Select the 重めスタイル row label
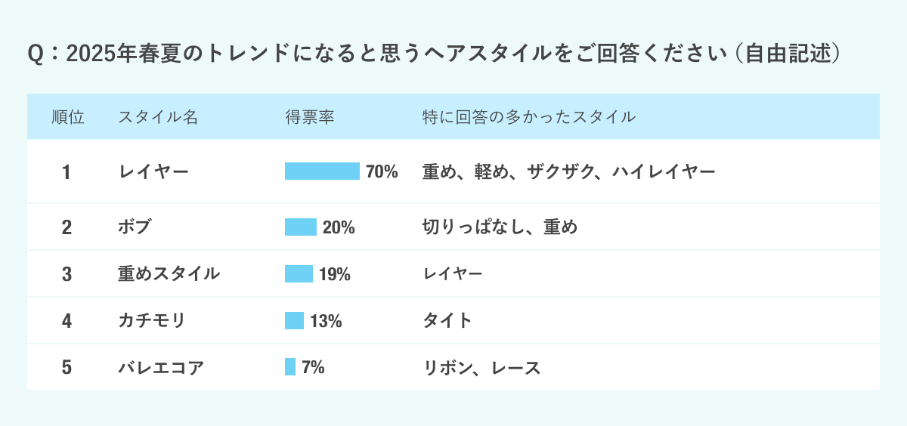This screenshot has width=907, height=426. 169,273
